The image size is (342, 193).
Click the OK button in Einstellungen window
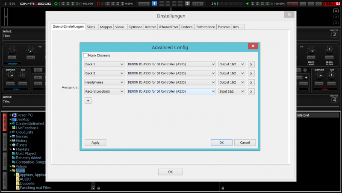[171, 172]
